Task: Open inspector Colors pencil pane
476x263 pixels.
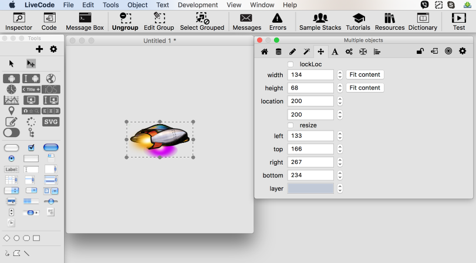Action: click(292, 52)
